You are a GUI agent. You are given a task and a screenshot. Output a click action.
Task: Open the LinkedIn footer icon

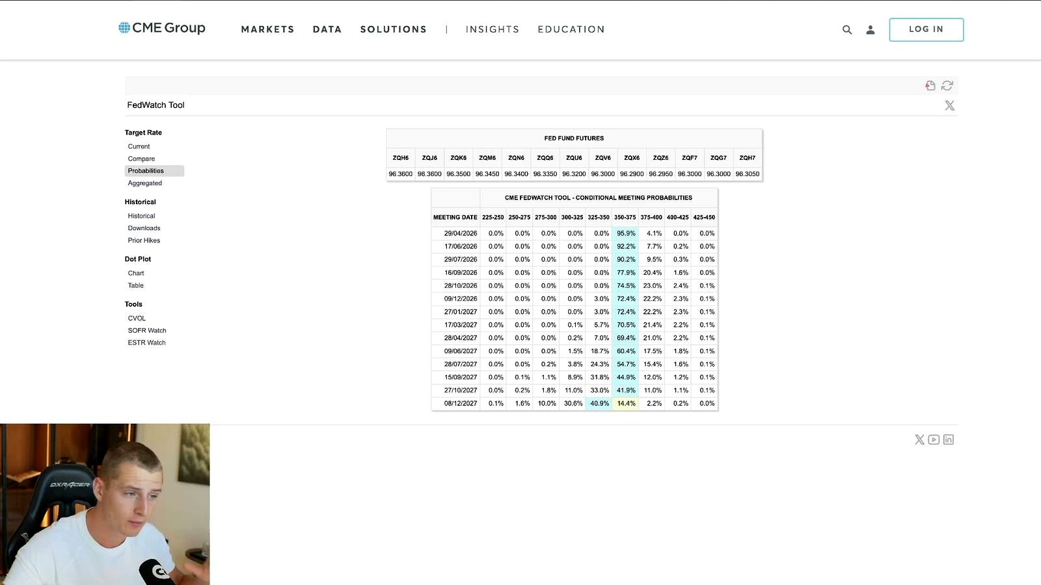pos(949,439)
